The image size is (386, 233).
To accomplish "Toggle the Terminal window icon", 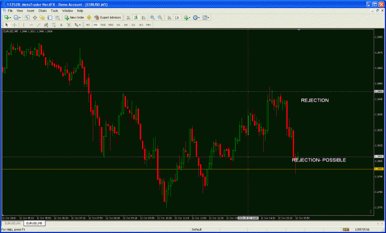I will tap(50, 18).
